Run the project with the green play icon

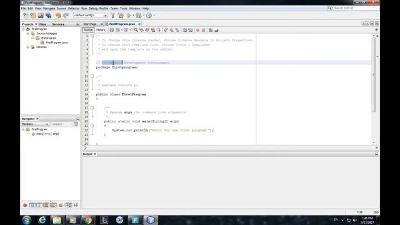[129, 15]
